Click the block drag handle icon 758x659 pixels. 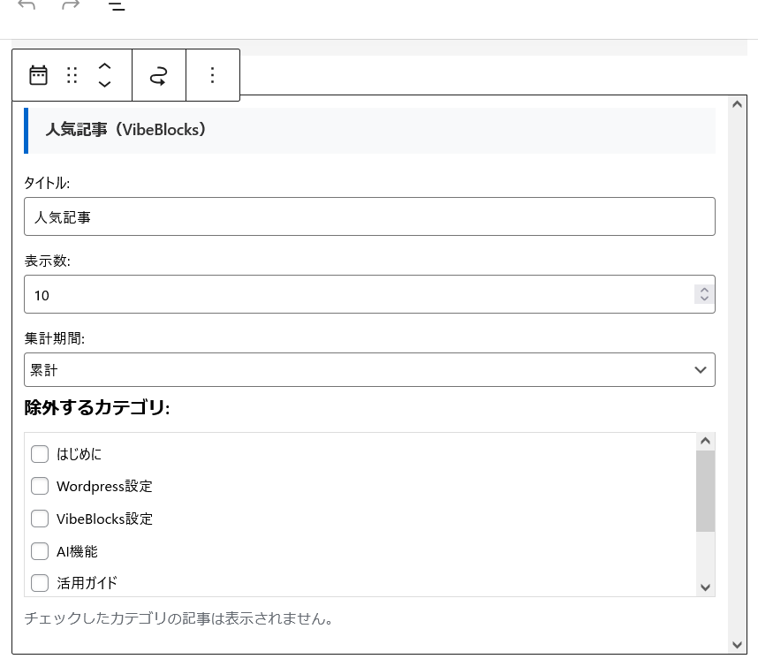coord(72,75)
